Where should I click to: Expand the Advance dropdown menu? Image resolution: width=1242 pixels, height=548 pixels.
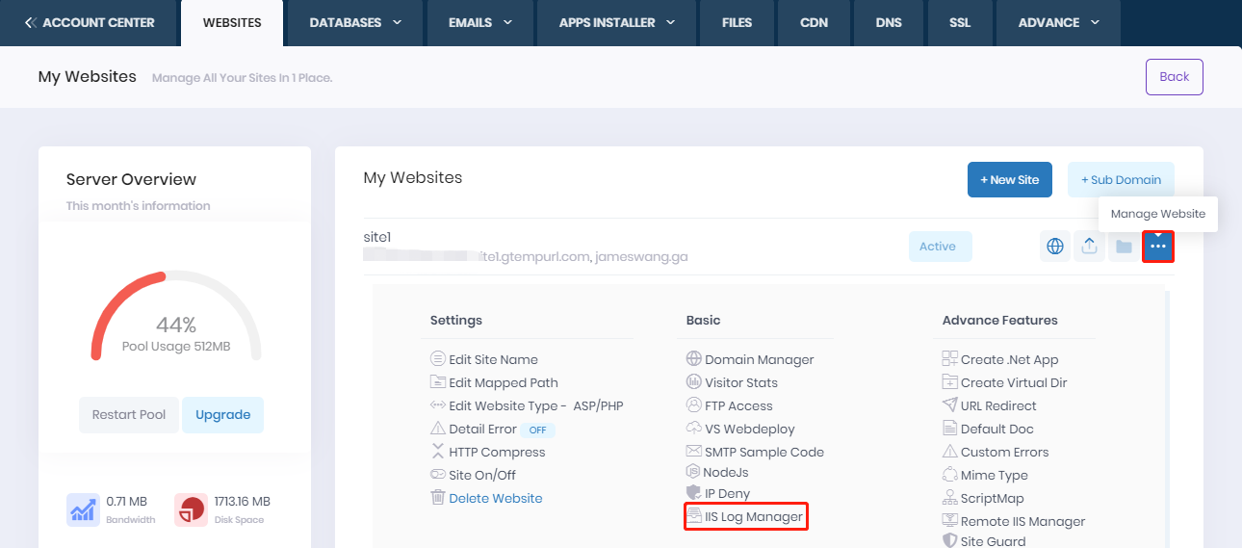pos(1058,22)
